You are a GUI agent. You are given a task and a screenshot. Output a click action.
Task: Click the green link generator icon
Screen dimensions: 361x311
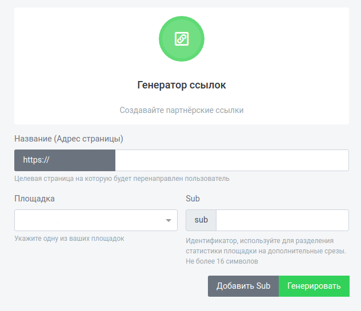[x=182, y=39]
